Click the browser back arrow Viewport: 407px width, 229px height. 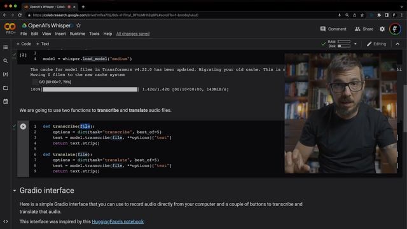point(4,15)
